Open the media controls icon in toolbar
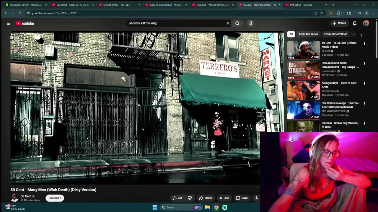The image size is (378, 212). click(359, 13)
